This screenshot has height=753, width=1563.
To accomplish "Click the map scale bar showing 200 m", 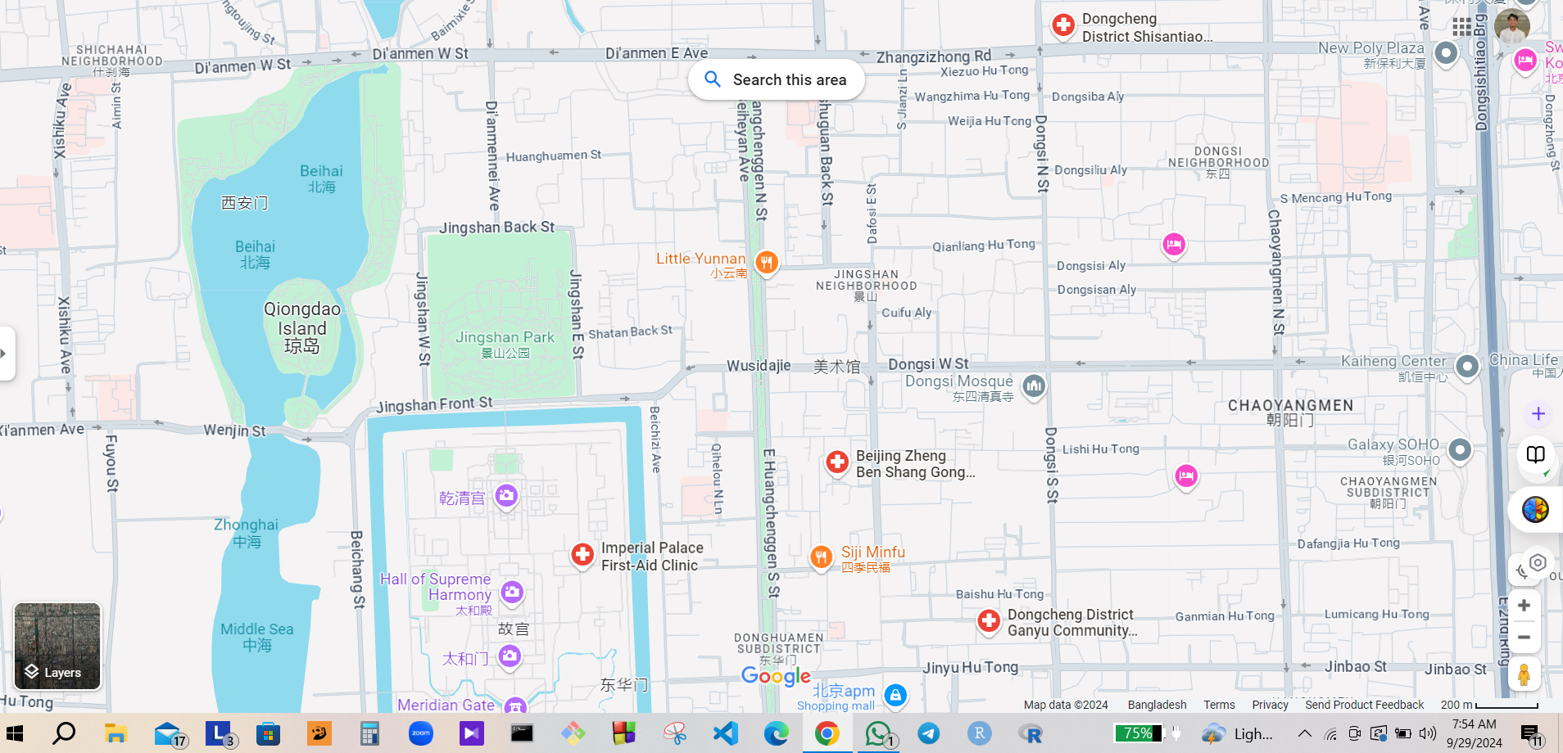I will (x=1489, y=705).
